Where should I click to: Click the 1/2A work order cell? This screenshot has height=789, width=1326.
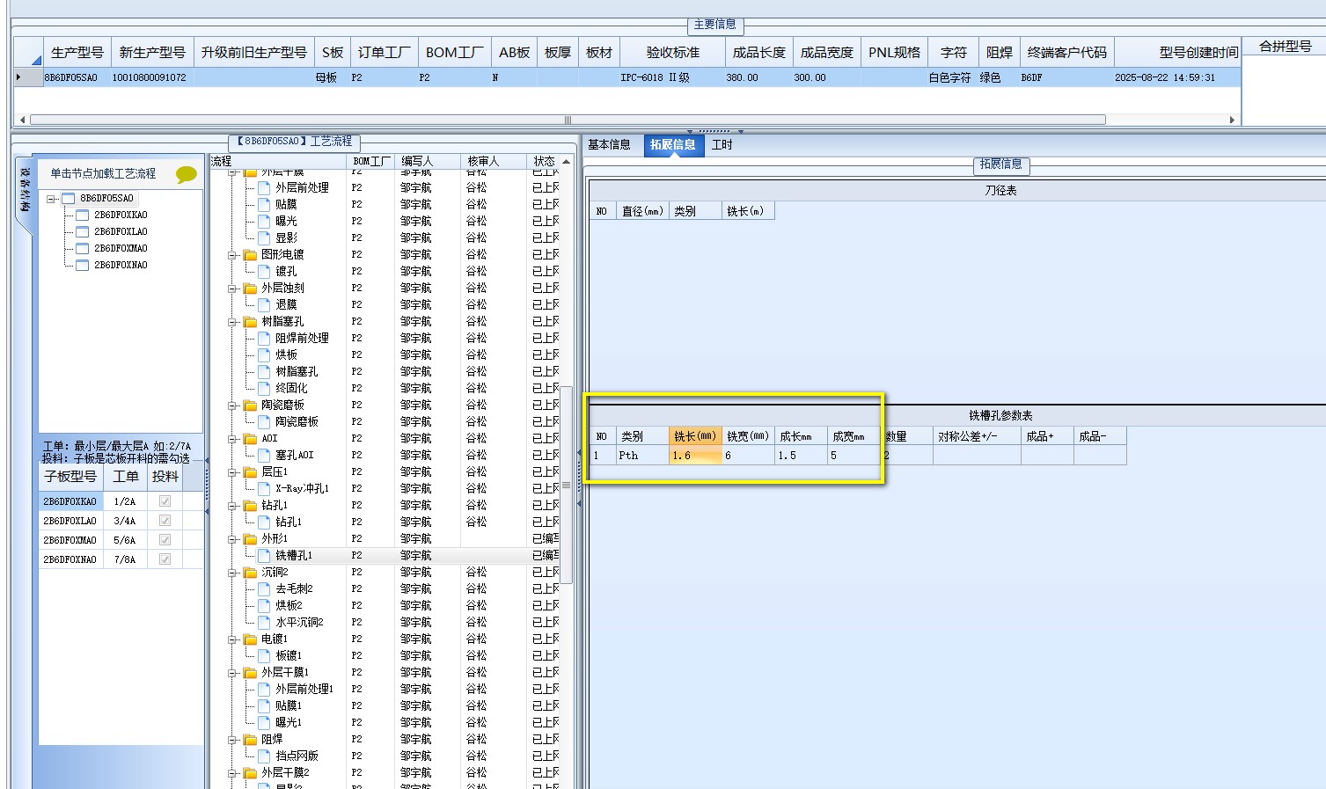click(125, 501)
